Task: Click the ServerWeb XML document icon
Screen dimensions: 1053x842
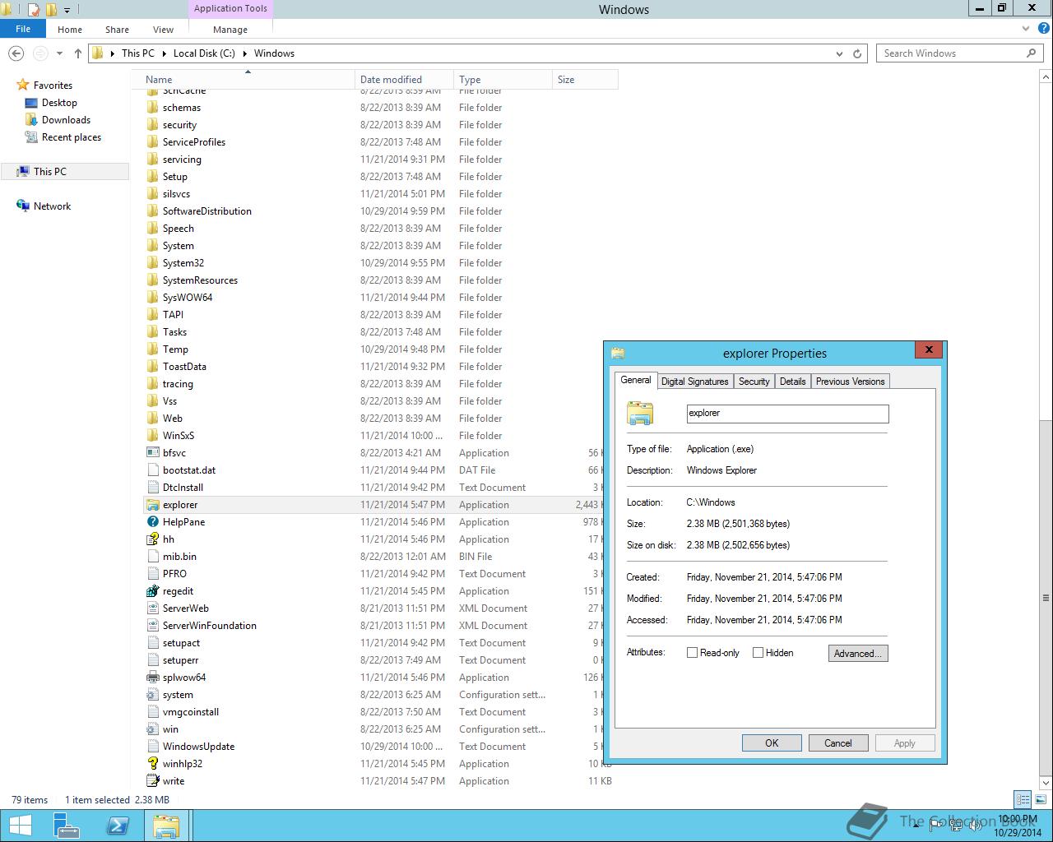Action: (152, 608)
